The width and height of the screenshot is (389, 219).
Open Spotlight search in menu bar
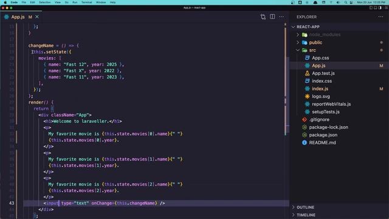(346, 2)
